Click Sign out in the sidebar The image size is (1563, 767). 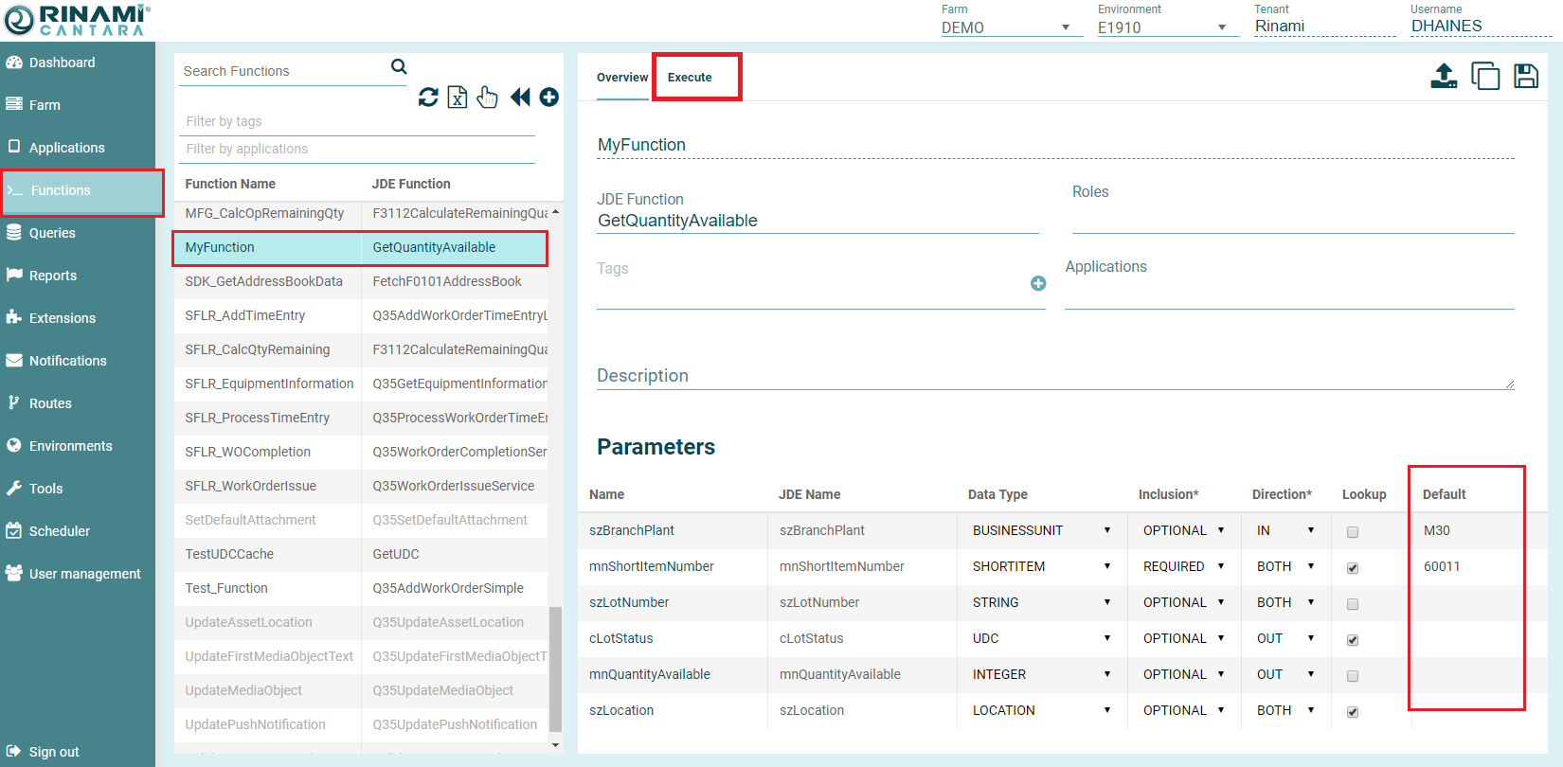coord(54,752)
